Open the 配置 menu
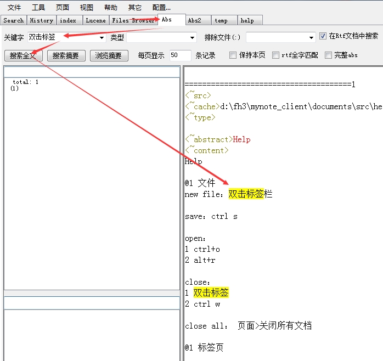383x361 pixels. [161, 8]
